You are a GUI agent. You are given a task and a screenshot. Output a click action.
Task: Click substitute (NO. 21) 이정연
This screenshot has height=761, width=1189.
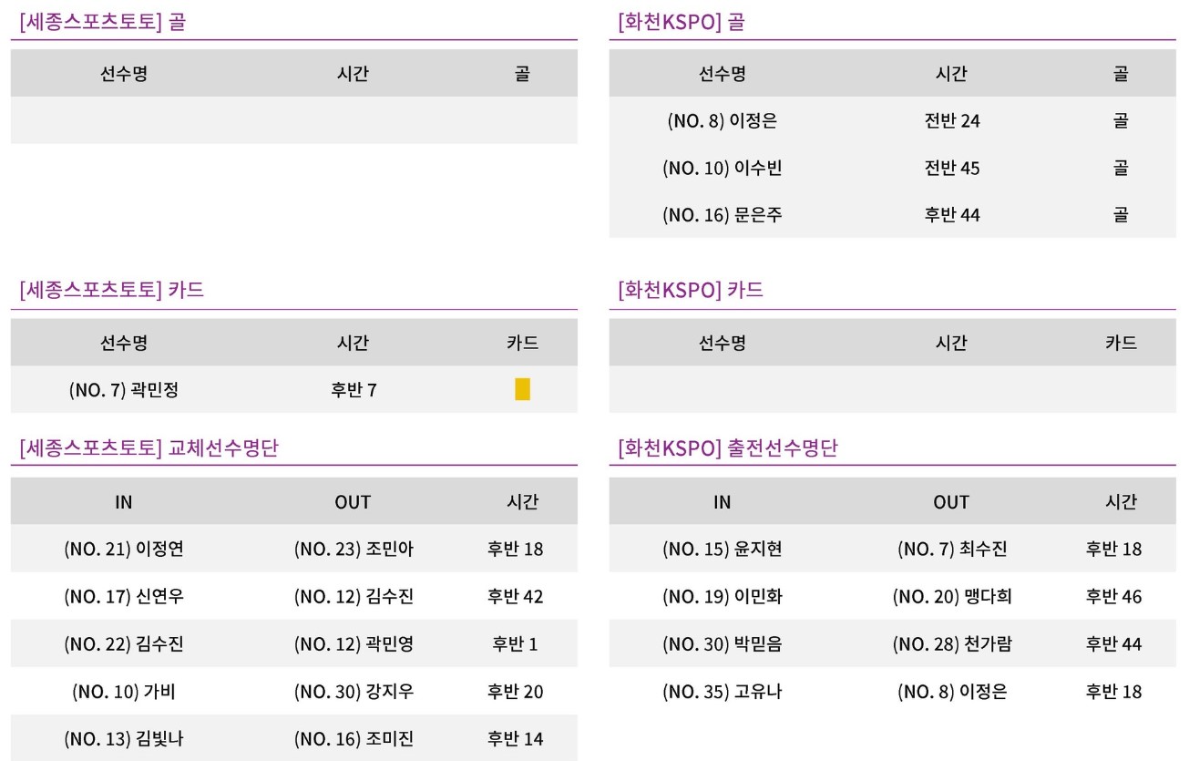point(124,549)
